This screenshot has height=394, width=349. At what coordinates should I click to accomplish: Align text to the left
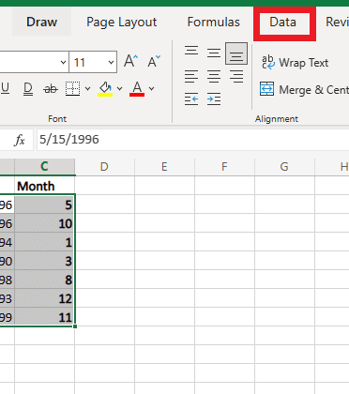tap(191, 76)
